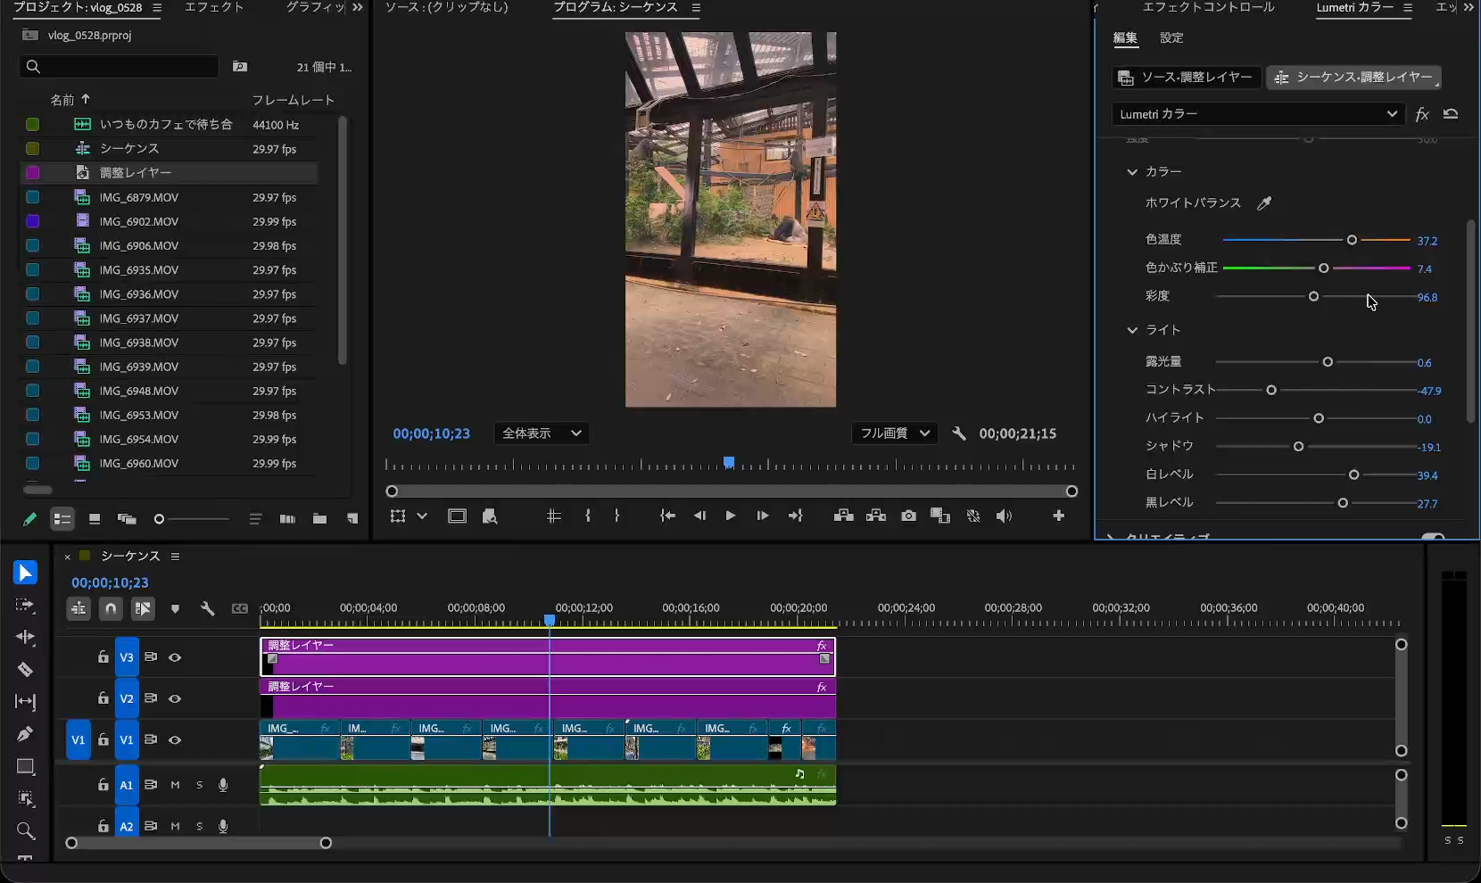Click the フレームレート column header
The width and height of the screenshot is (1481, 883).
[x=293, y=100]
